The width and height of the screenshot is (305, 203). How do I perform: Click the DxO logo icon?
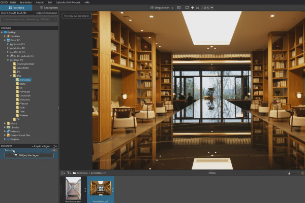coord(4,3)
